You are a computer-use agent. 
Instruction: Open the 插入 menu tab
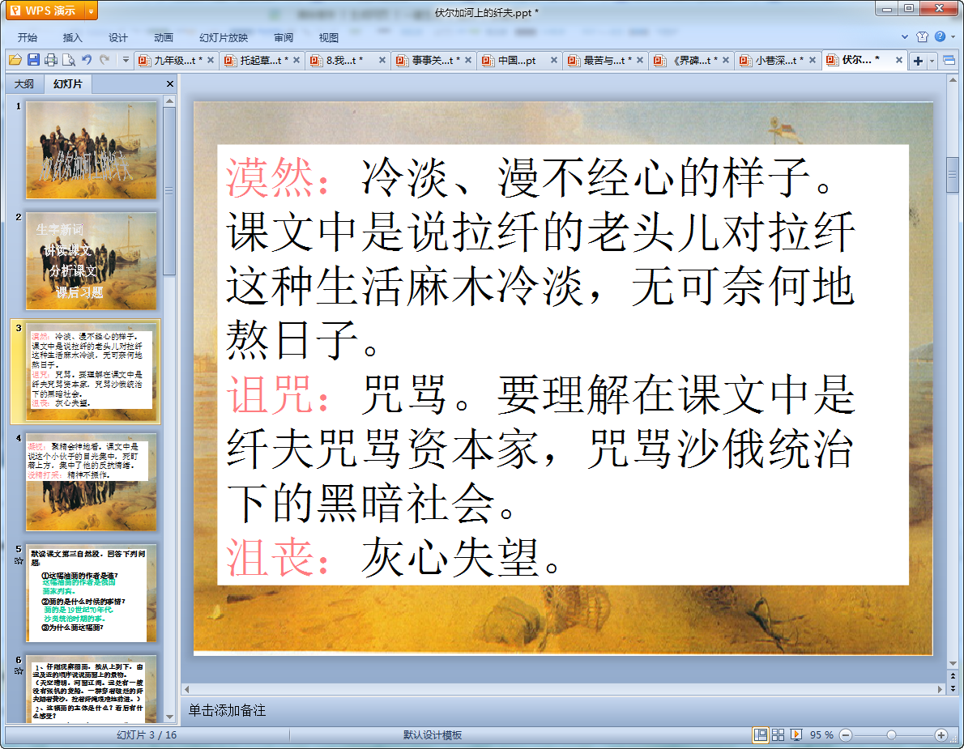coord(73,37)
